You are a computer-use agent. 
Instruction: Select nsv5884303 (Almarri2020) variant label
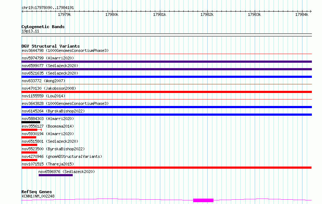[x=48, y=119]
